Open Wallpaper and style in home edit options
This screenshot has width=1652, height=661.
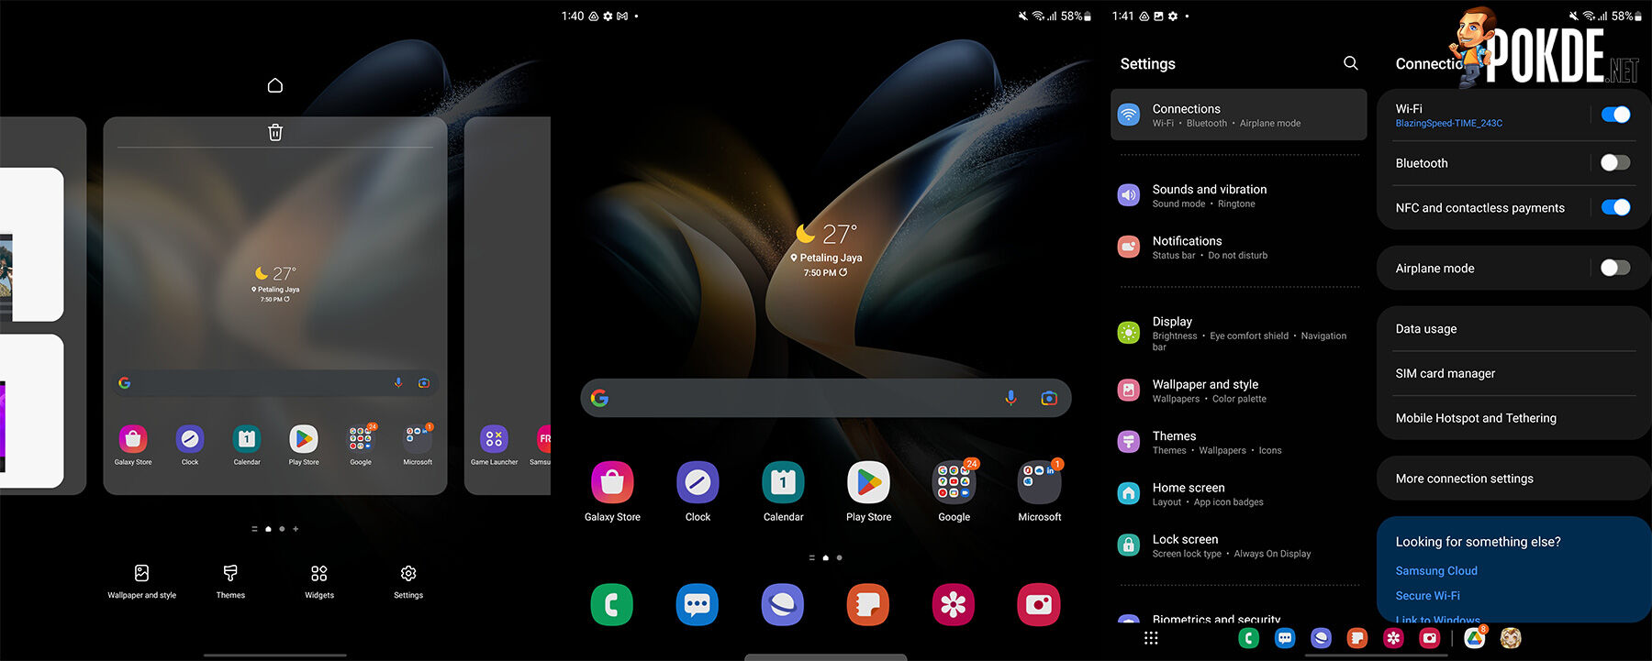[141, 582]
